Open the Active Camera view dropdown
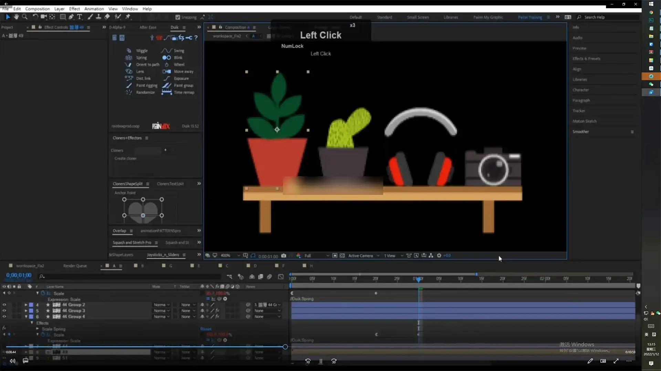 point(364,256)
